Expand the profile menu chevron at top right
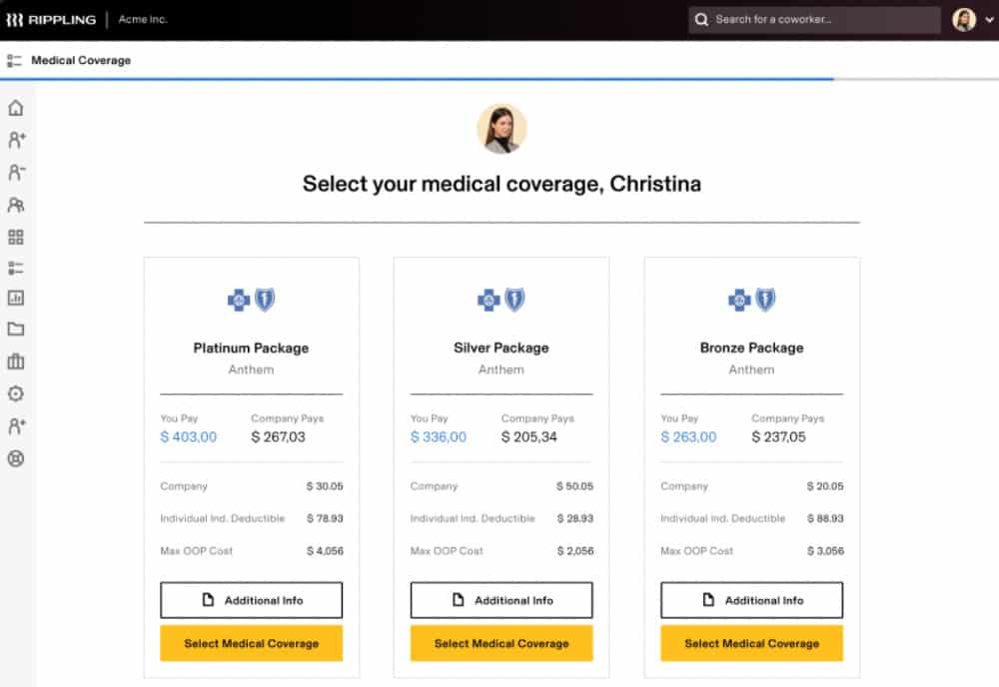This screenshot has height=687, width=999. (x=989, y=20)
